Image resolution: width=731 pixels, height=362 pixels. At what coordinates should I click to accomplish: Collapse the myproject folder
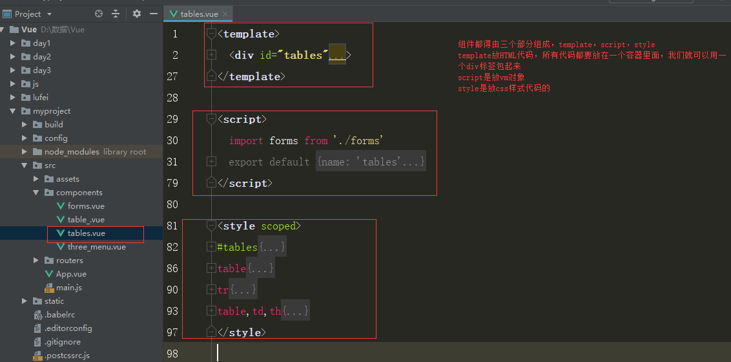[13, 111]
